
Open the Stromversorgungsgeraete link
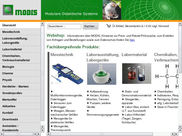point(103,115)
